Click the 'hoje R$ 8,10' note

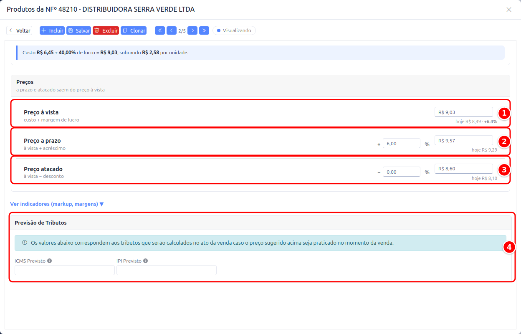pos(484,178)
